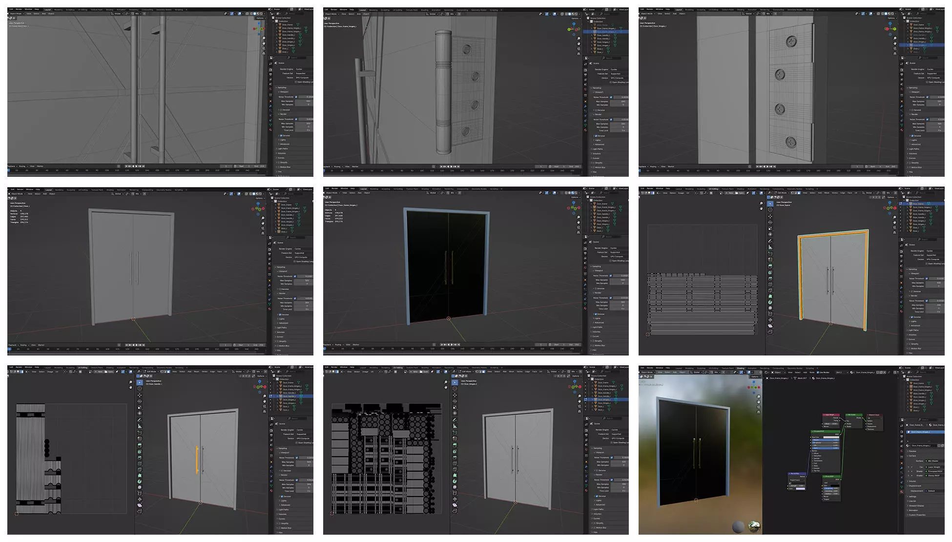Viewport: 952px width, 542px height.
Task: Select Smooth tool in orange handle UV screenshot
Action: click(140, 487)
